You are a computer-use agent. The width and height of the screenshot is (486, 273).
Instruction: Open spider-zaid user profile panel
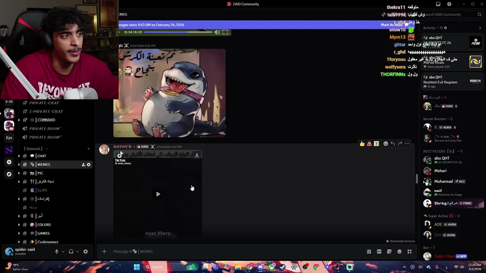tap(27, 251)
